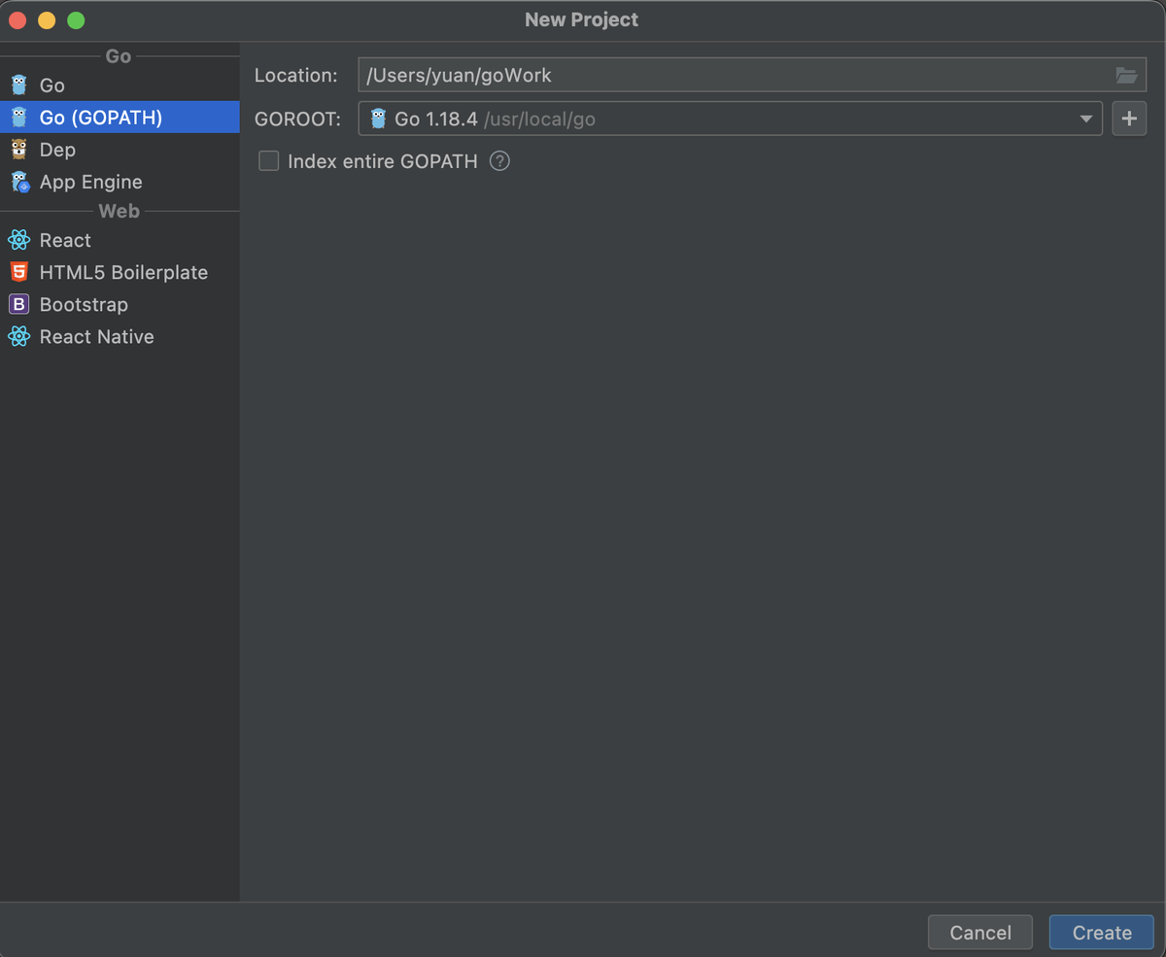1166x957 pixels.
Task: Click the Go (GOPATH) gopher icon
Action: point(19,118)
